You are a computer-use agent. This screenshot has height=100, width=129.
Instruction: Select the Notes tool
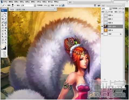point(3,40)
